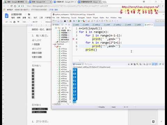This screenshot has width=167, height=125.
Task: Reload the page in Chrome
Action: point(11,6)
